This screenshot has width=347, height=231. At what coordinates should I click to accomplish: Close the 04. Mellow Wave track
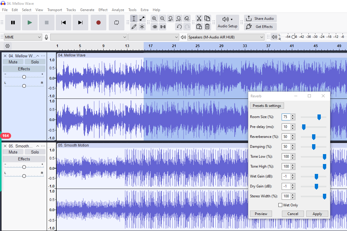[x=5, y=56]
